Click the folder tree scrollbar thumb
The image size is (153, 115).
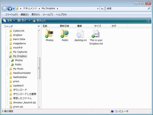coord(39,68)
